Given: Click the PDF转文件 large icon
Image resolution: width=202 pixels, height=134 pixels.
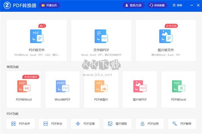Looking at the screenshot, I should coord(37,36).
